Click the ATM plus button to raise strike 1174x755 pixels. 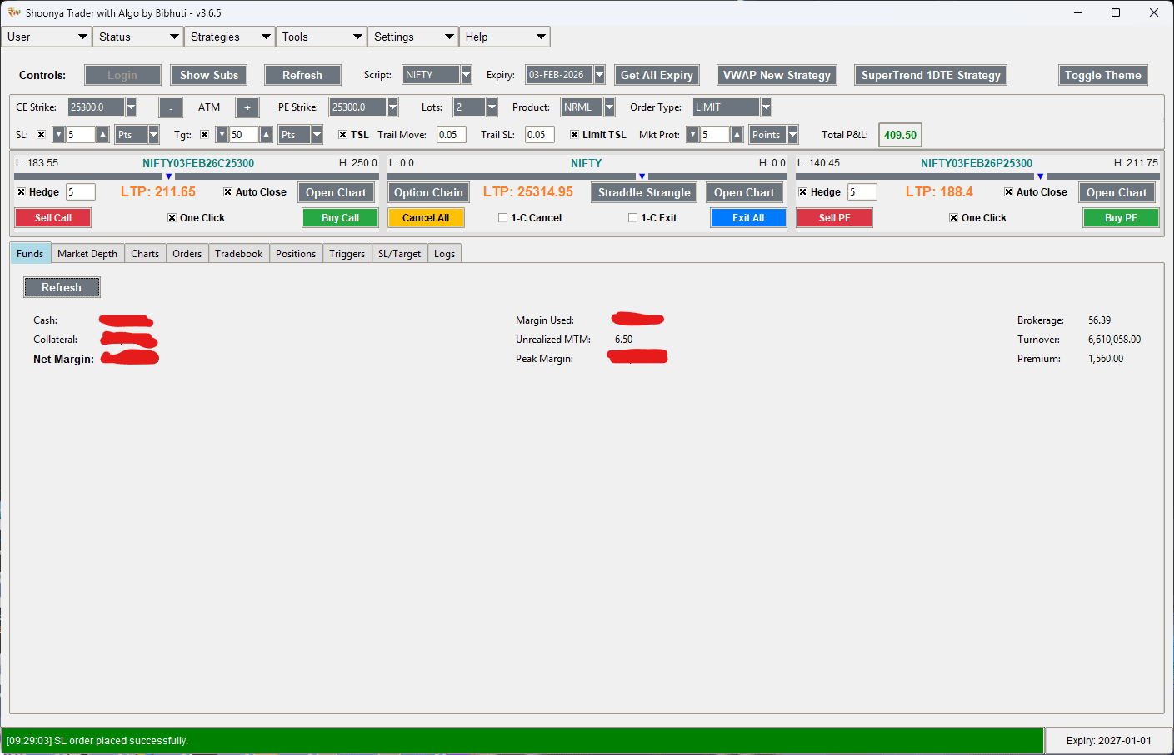(x=247, y=107)
